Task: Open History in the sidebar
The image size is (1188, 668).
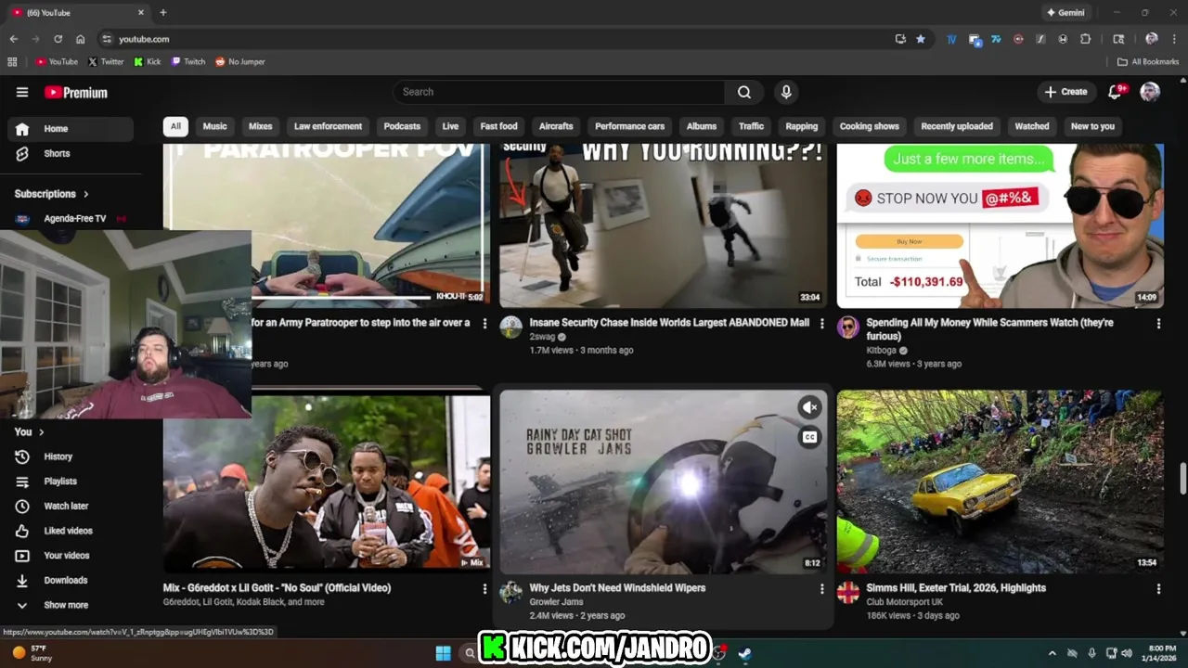Action: (x=71, y=456)
